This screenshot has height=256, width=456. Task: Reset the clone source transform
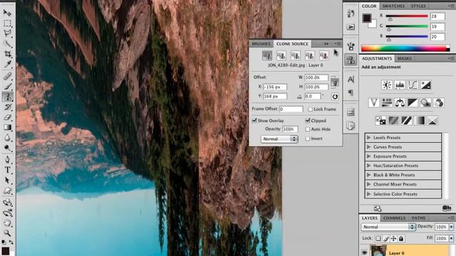click(x=335, y=97)
